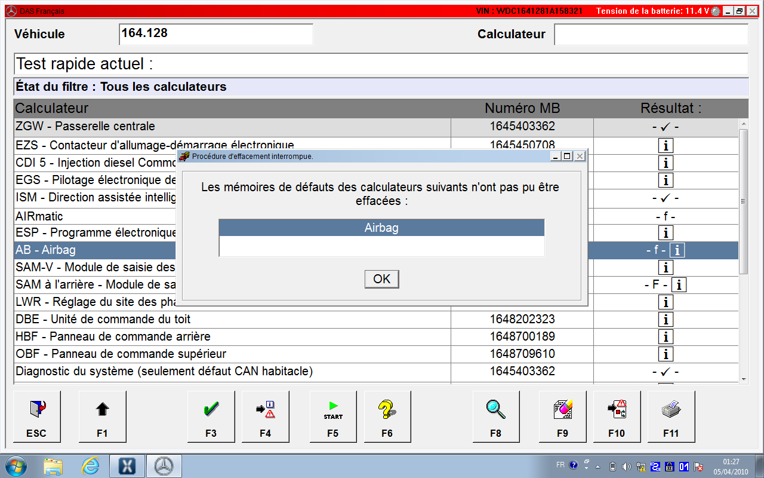The height and width of the screenshot is (478, 764).
Task: Open the info icon for the EGS row
Action: (x=666, y=180)
